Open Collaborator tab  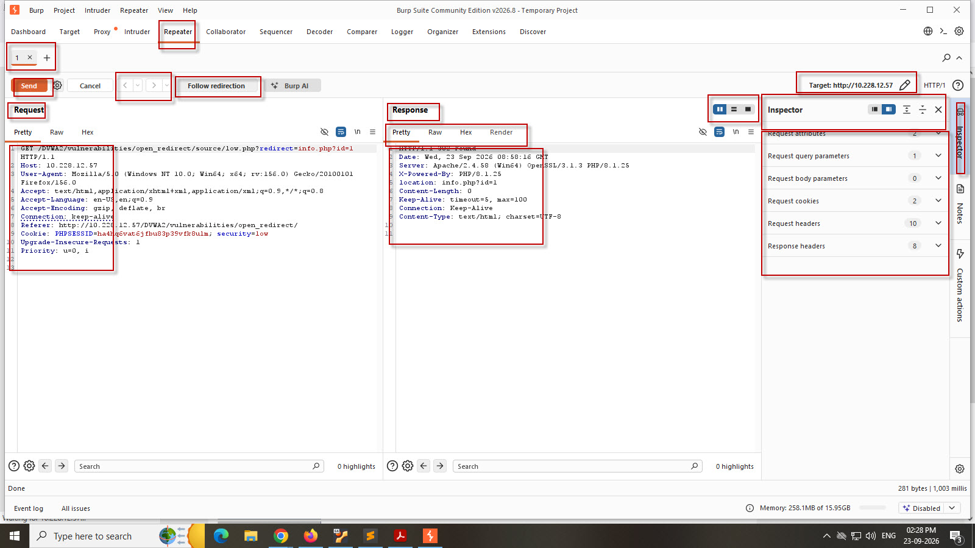click(226, 32)
